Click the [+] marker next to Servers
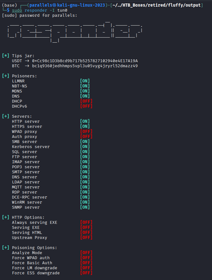Viewport: 212px width, 280px height. [6, 116]
